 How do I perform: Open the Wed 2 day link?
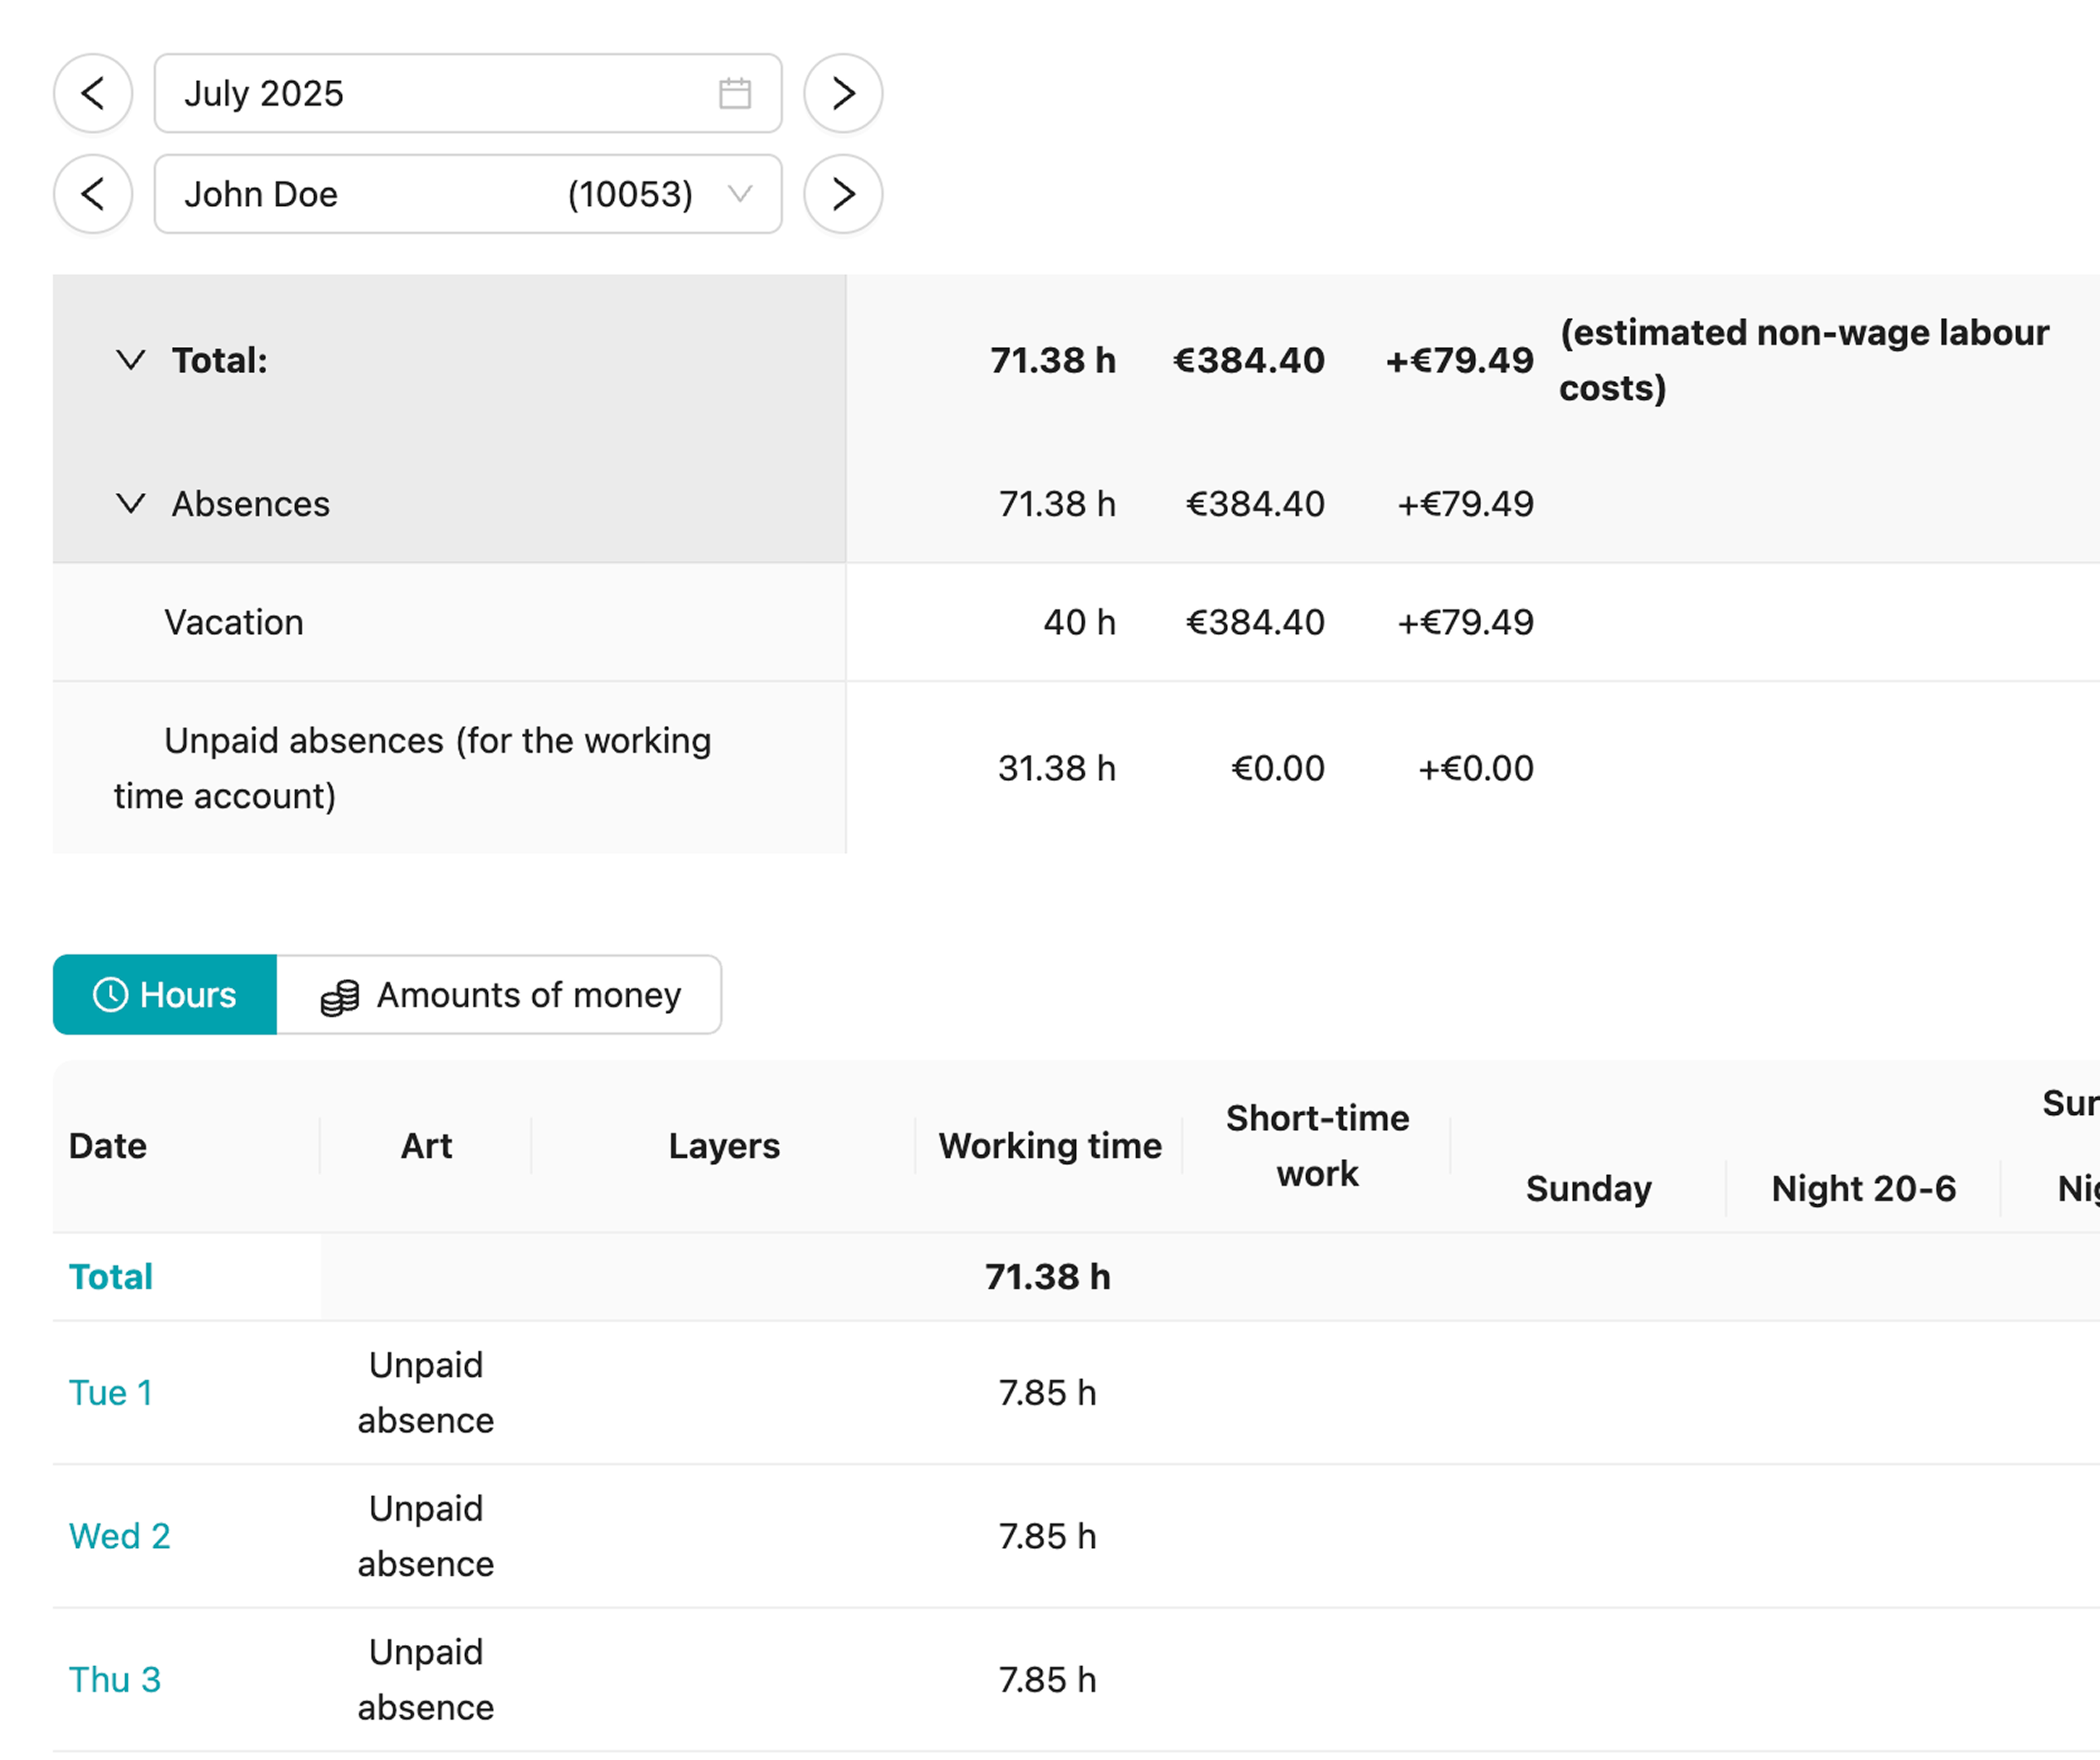click(119, 1536)
